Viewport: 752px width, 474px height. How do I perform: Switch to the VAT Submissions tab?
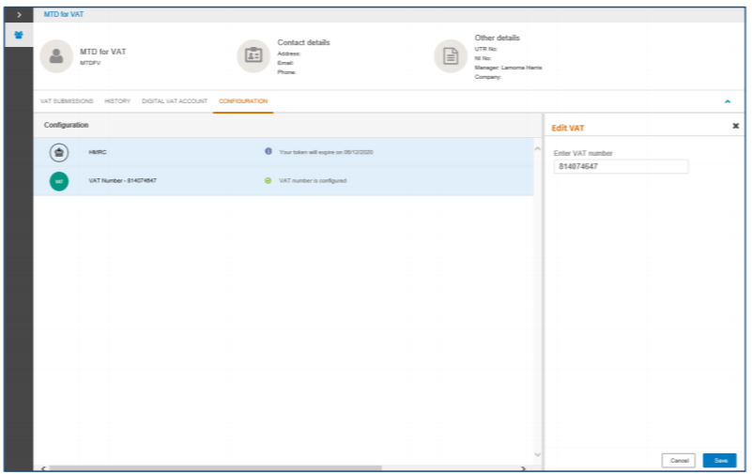pyautogui.click(x=67, y=101)
